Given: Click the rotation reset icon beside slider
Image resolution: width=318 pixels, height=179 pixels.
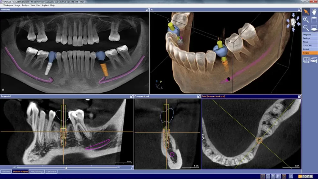Looking at the screenshot, I should (132, 167).
